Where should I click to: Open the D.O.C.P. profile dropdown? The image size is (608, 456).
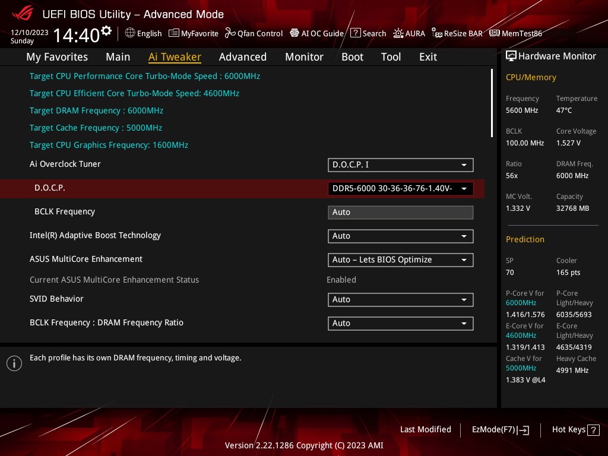pyautogui.click(x=400, y=189)
